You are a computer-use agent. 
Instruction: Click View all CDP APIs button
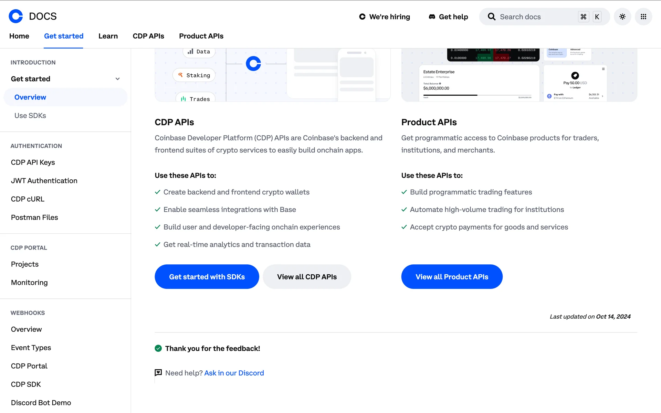click(x=307, y=277)
